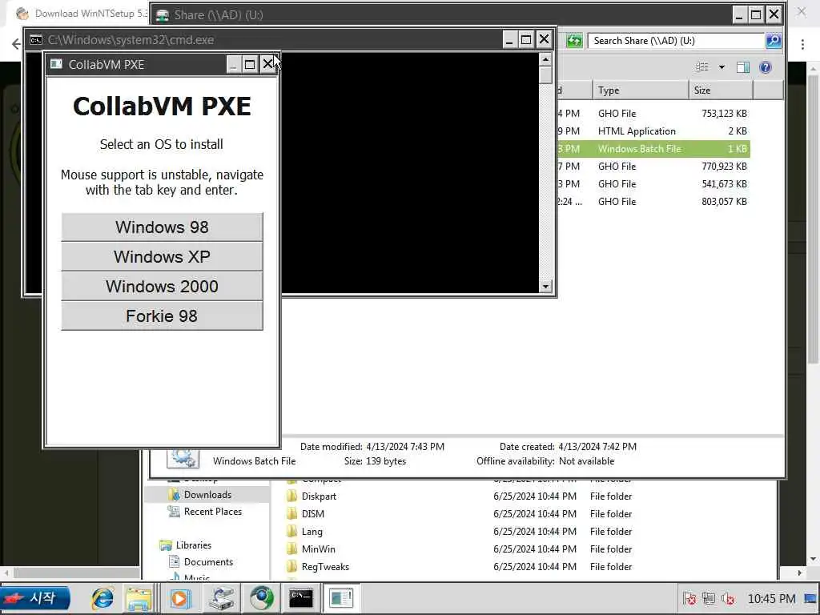Image resolution: width=820 pixels, height=615 pixels.
Task: Click the batch file icon in details pane
Action: tap(183, 457)
